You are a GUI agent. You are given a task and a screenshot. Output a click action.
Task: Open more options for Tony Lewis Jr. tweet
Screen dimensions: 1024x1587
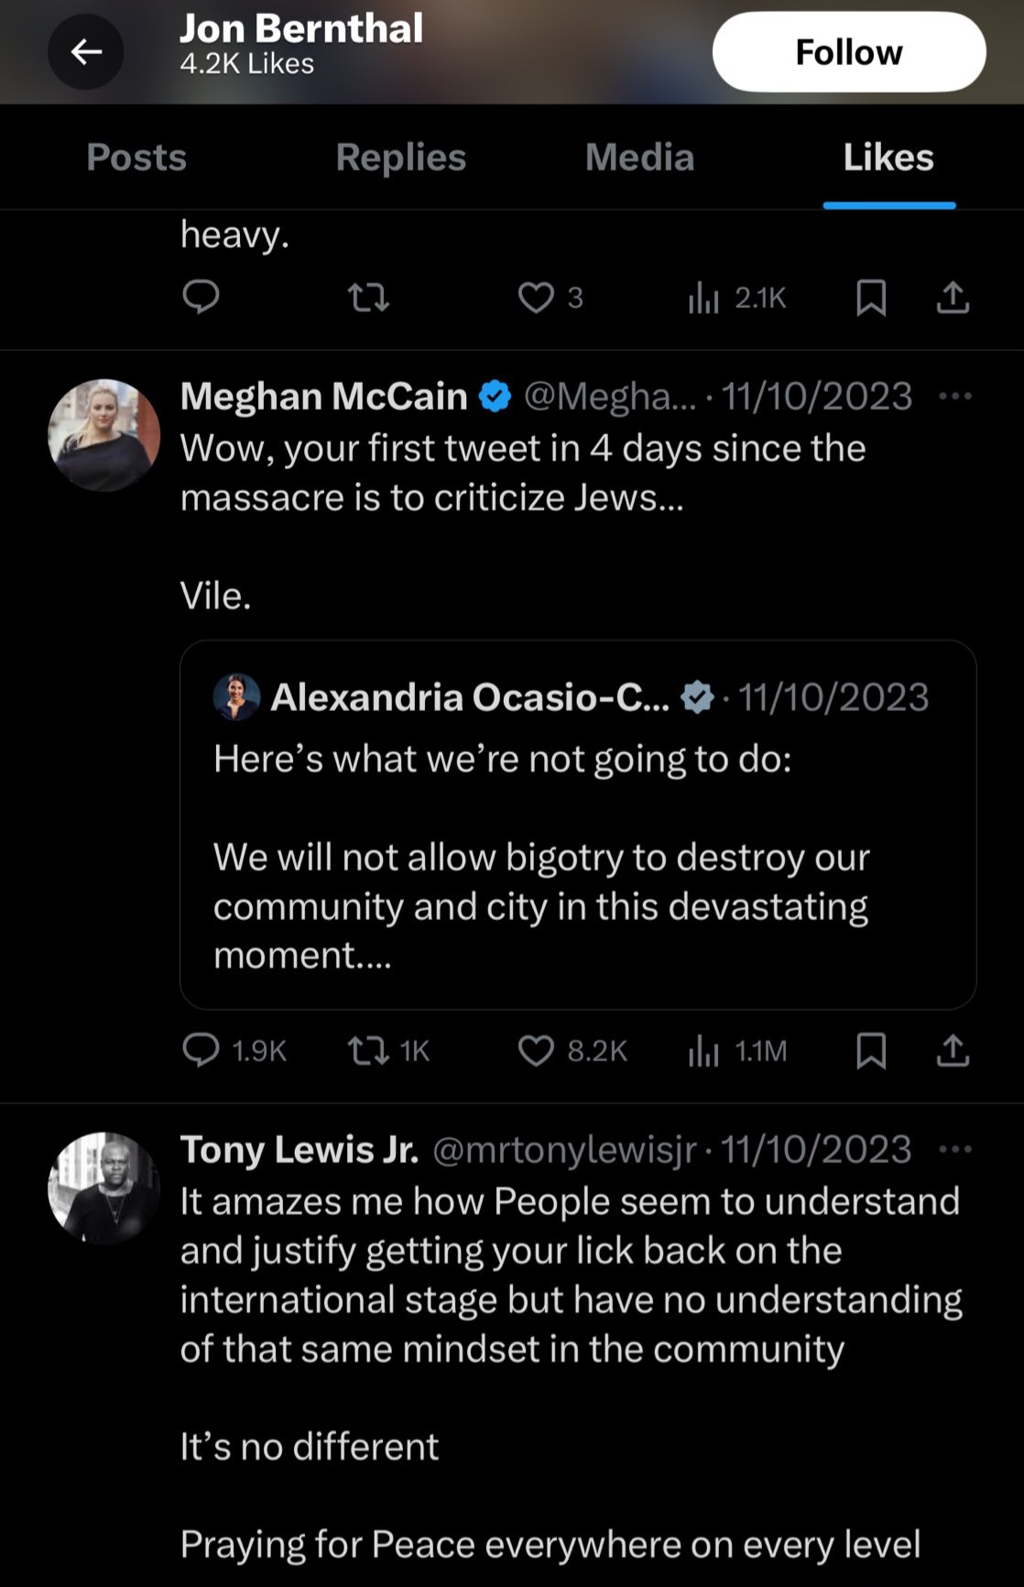click(955, 1149)
